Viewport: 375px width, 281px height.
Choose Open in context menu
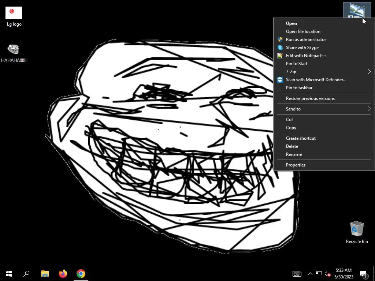[324, 23]
